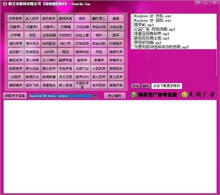Click the 急促敲门 button
The width and height of the screenshot is (220, 195).
(15, 52)
